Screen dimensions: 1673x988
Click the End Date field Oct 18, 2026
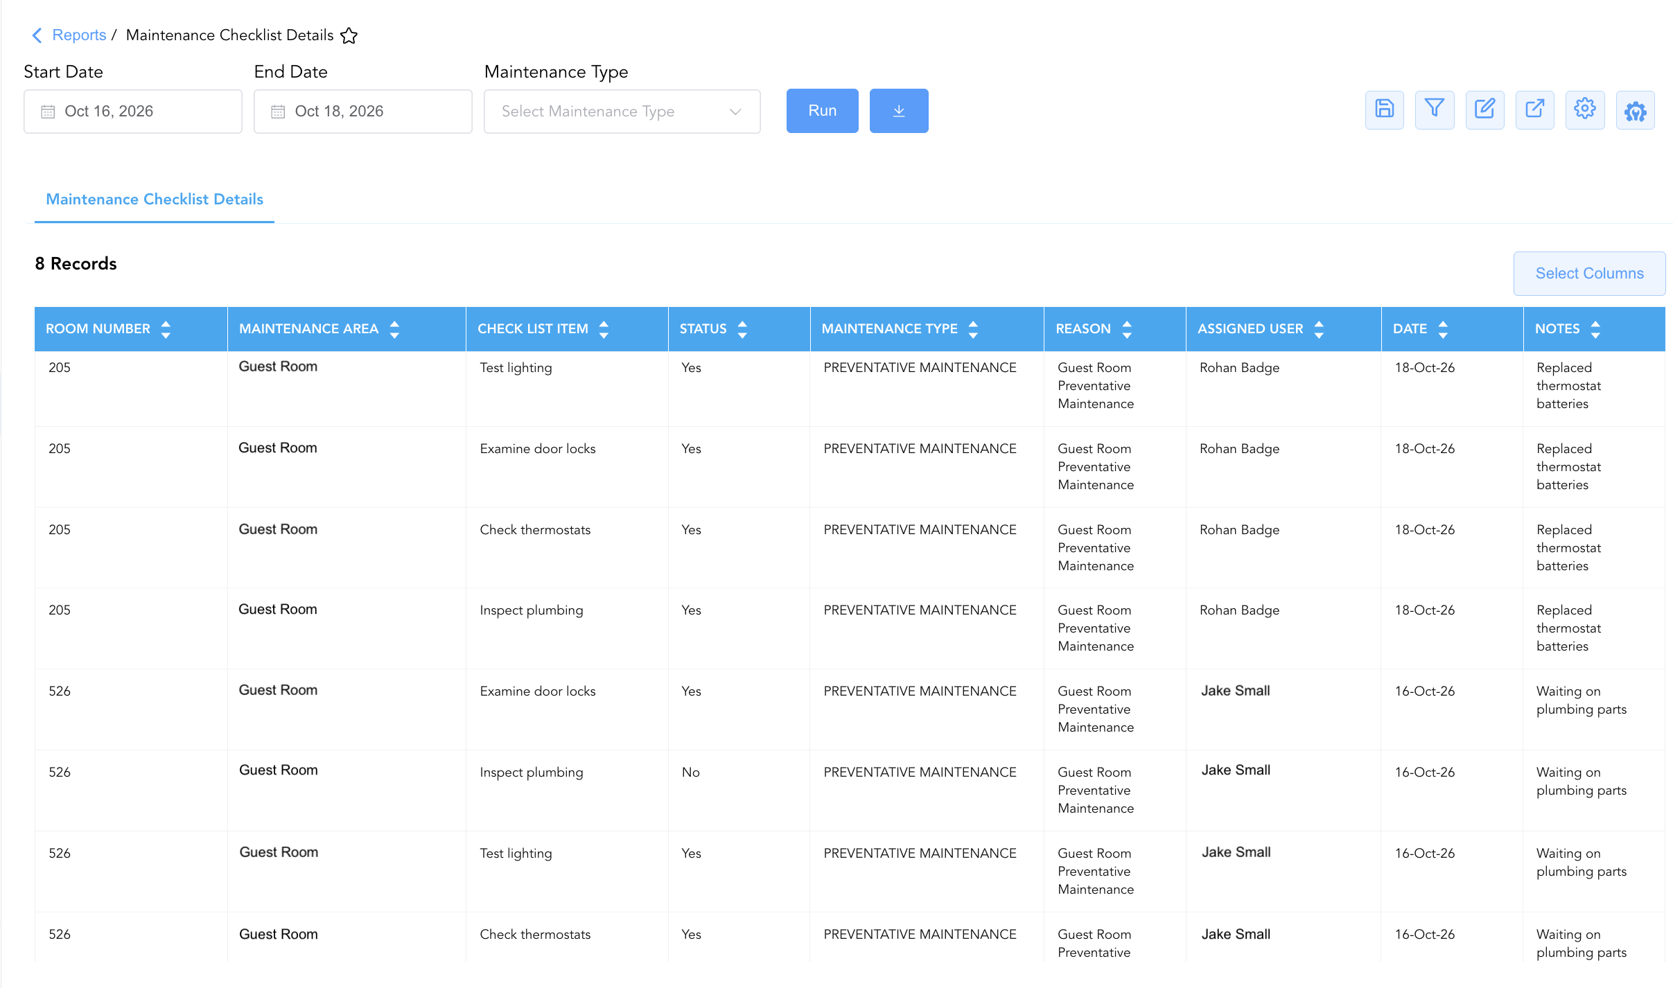(x=363, y=112)
